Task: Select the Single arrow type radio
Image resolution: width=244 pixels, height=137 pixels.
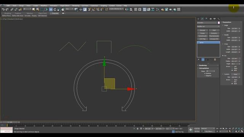Action: tap(223, 25)
